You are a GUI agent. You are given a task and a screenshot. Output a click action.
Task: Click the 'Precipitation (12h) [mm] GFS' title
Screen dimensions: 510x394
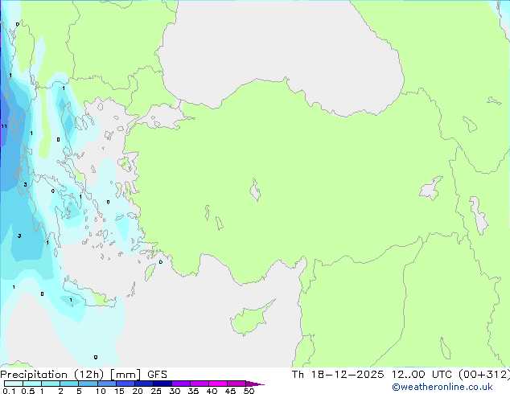(x=84, y=375)
